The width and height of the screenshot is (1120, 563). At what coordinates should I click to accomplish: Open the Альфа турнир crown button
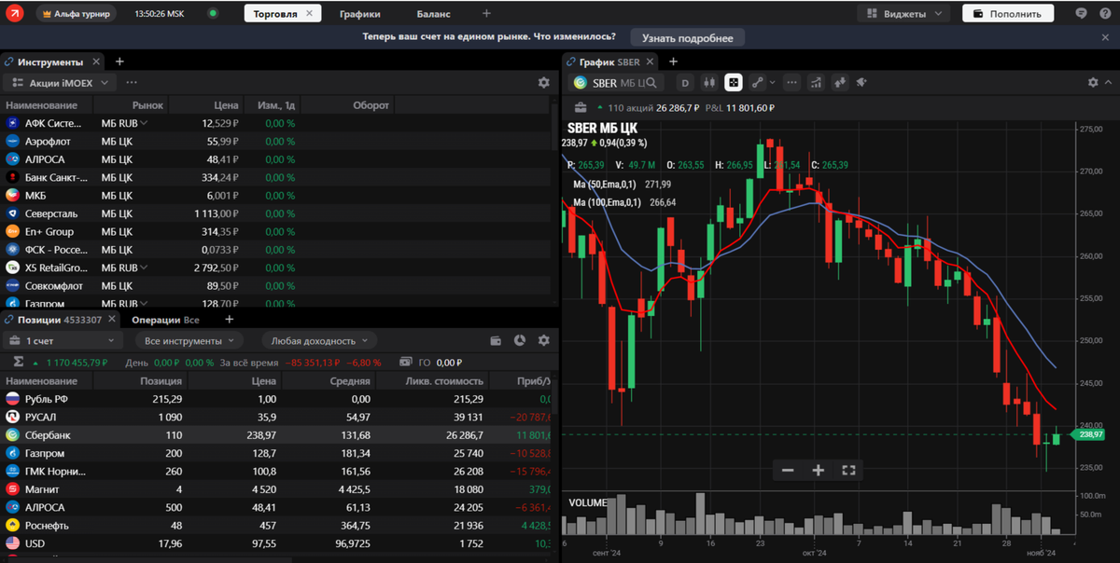click(77, 14)
